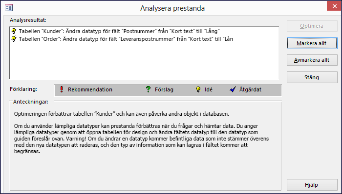
Task: Click the disabled Optimera button
Action: click(x=312, y=26)
